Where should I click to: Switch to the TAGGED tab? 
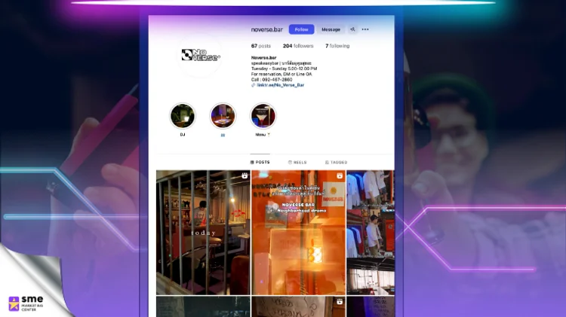(x=337, y=163)
